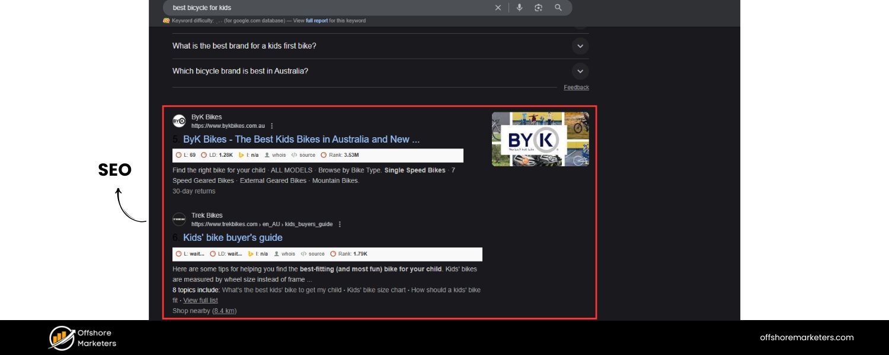Screen dimensions: 889x355
Task: Click the Trek Bikes site favicon
Action: [x=179, y=220]
